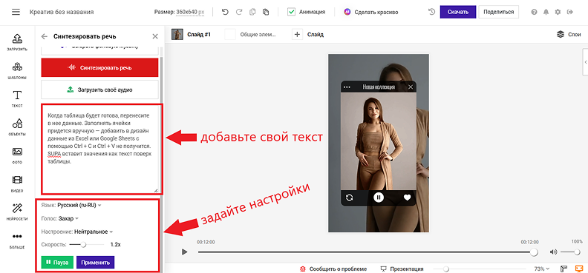Click the heart icon on canvas card
The image size is (588, 273).
[x=408, y=198]
